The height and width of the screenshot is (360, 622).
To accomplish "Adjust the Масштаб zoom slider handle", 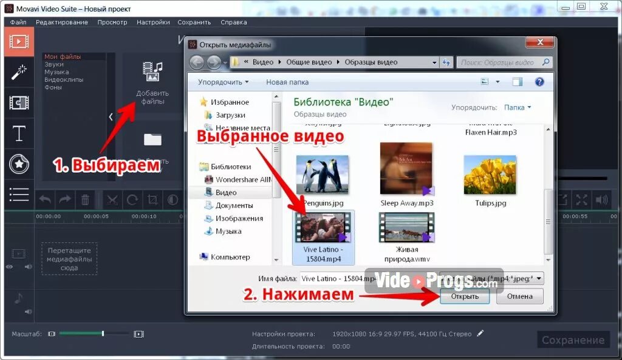I will point(103,334).
